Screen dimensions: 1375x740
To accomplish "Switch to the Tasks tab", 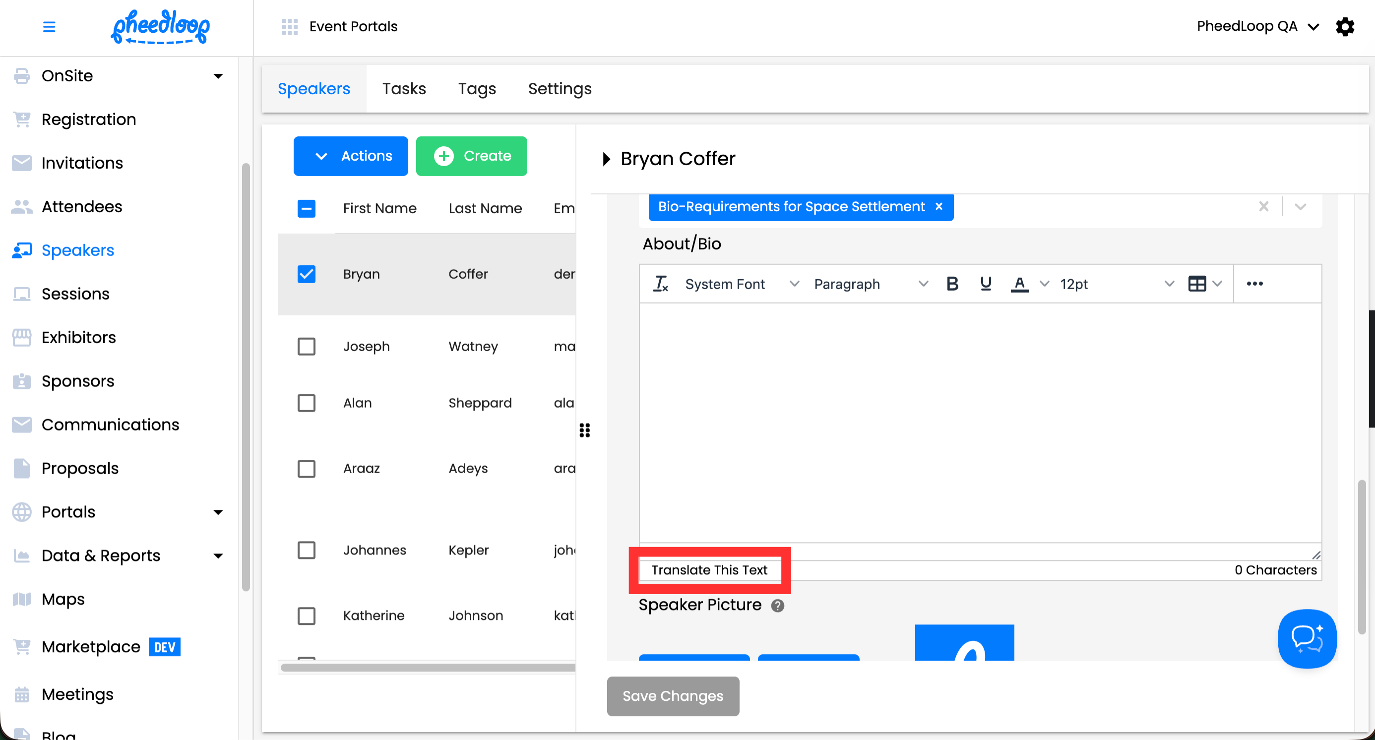I will click(x=404, y=89).
